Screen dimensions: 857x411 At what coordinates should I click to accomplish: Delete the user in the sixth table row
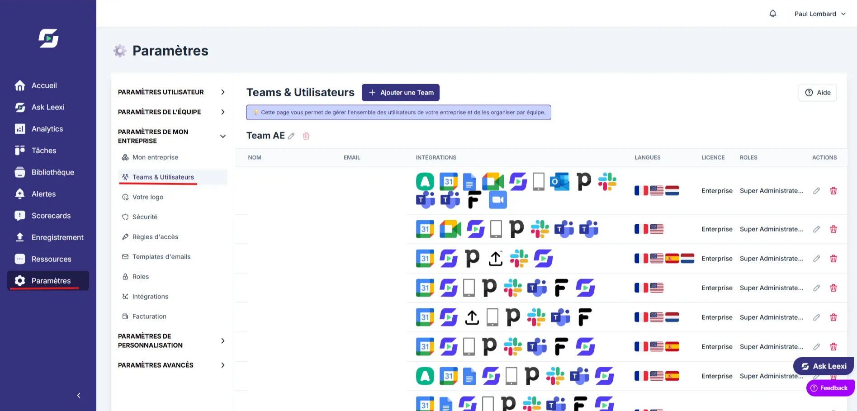click(833, 347)
